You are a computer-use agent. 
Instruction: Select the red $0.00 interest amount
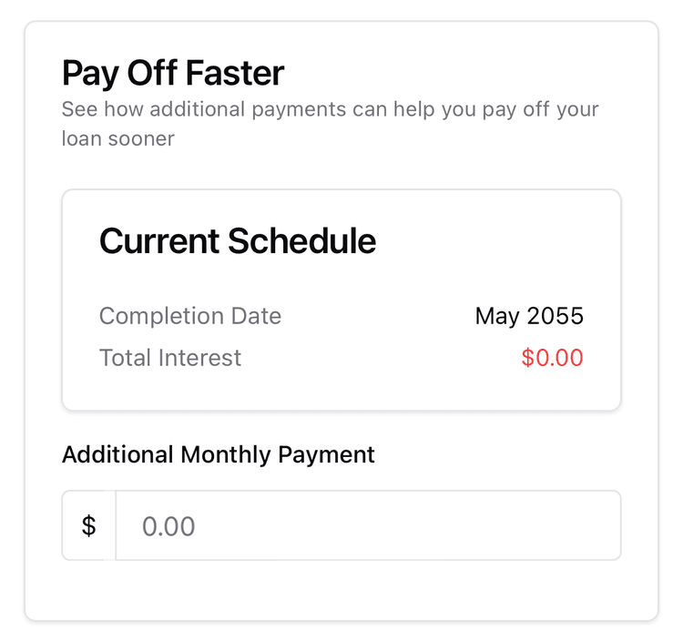coord(553,358)
